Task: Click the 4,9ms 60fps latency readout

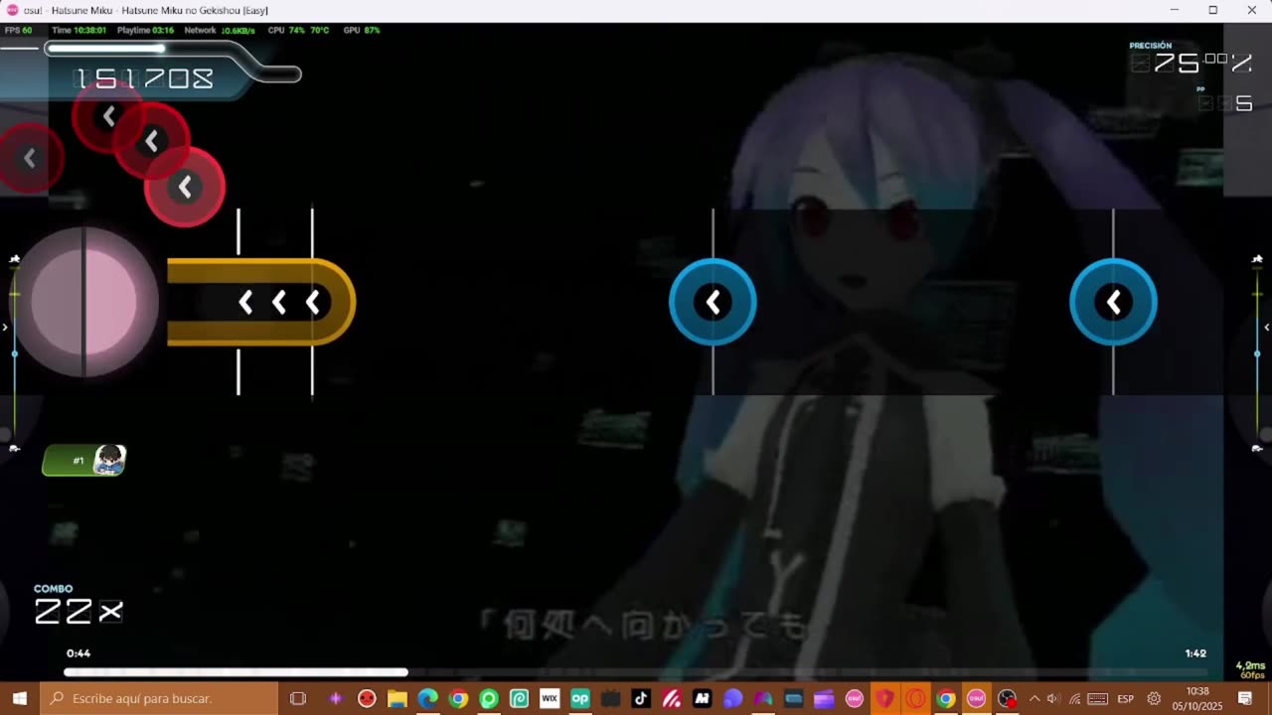Action: pos(1251,670)
